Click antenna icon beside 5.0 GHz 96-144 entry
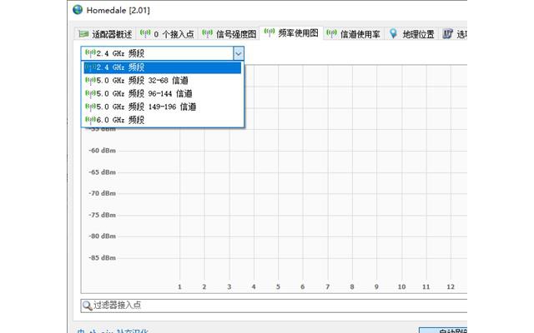Screen dimensions: 534x333 pyautogui.click(x=90, y=93)
